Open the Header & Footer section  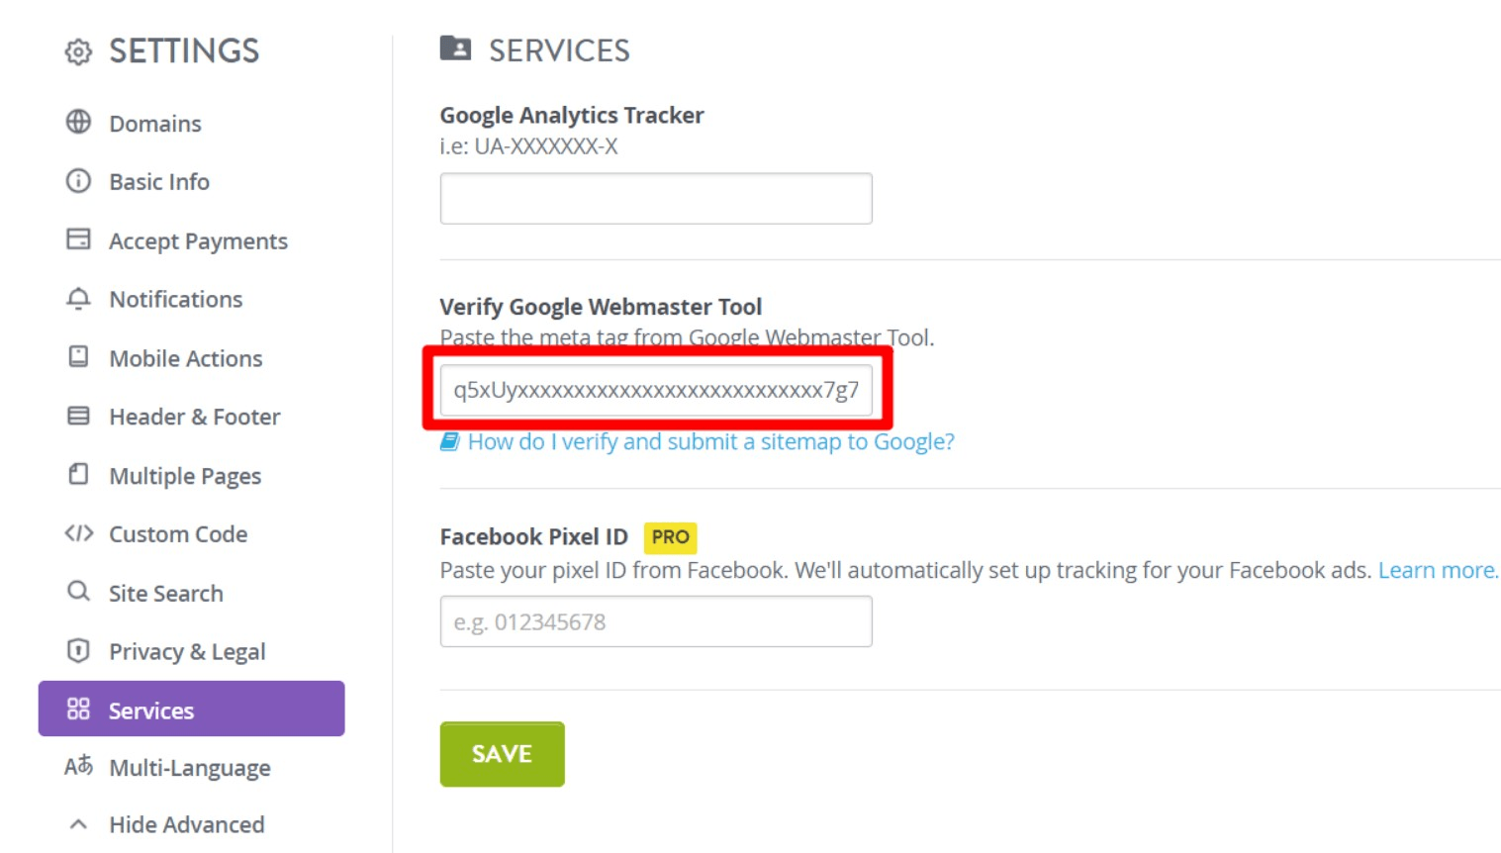194,417
